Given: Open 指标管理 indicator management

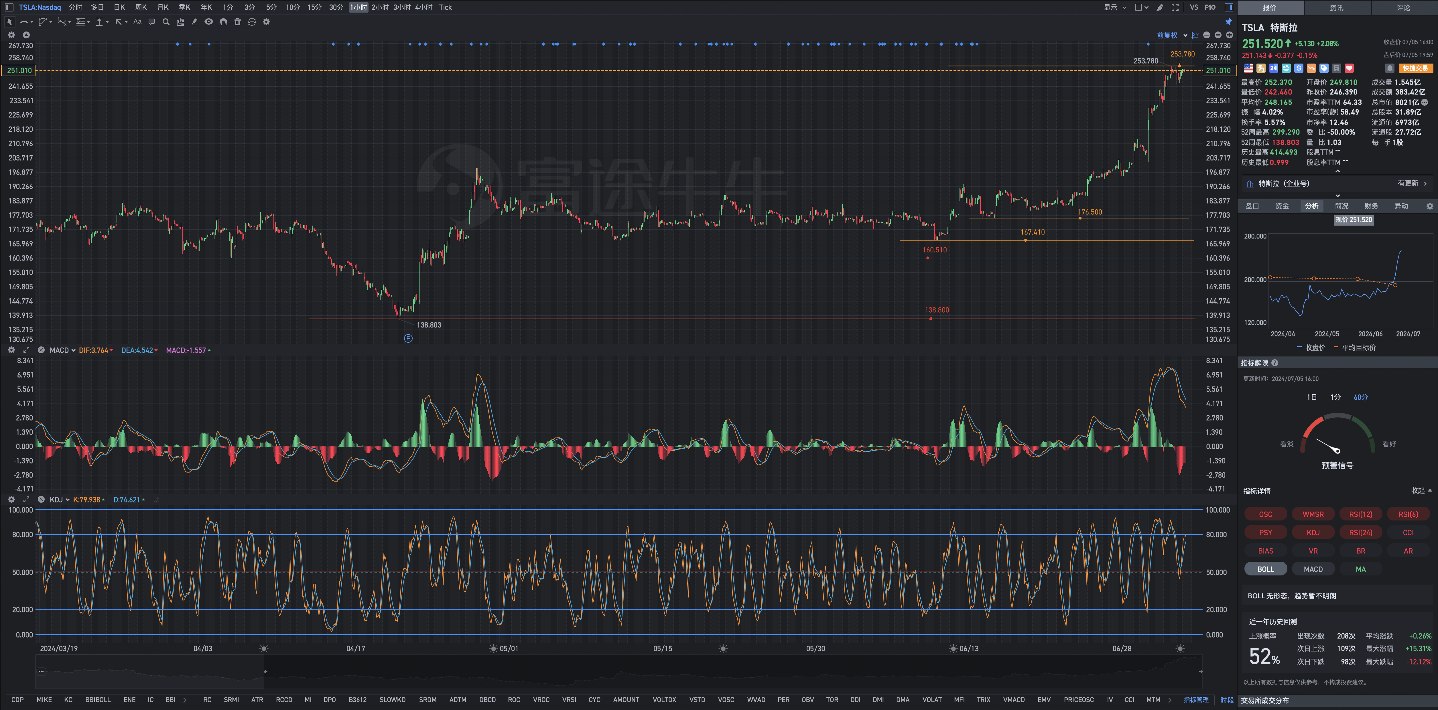Looking at the screenshot, I should coord(1196,700).
